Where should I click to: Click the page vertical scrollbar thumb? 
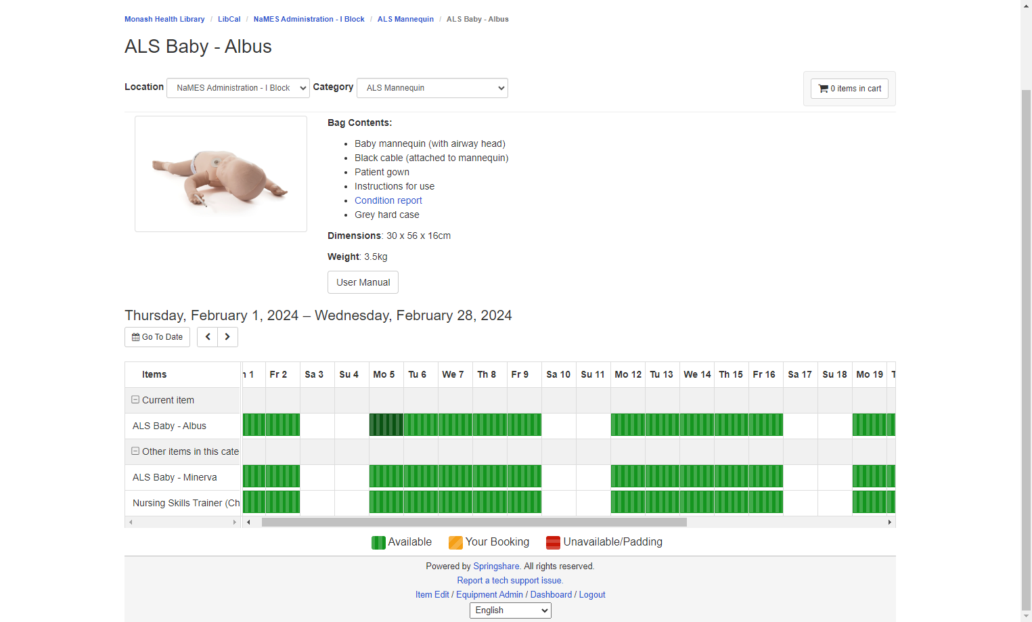[x=1026, y=349]
